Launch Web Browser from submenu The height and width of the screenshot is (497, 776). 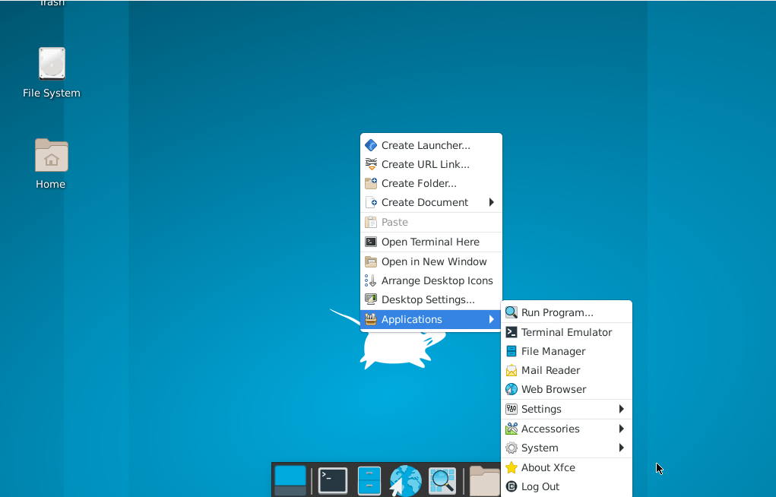(x=567, y=389)
